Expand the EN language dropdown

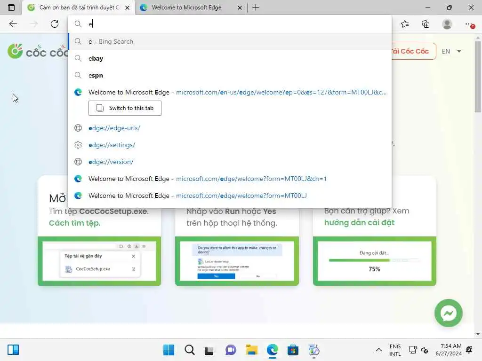451,51
